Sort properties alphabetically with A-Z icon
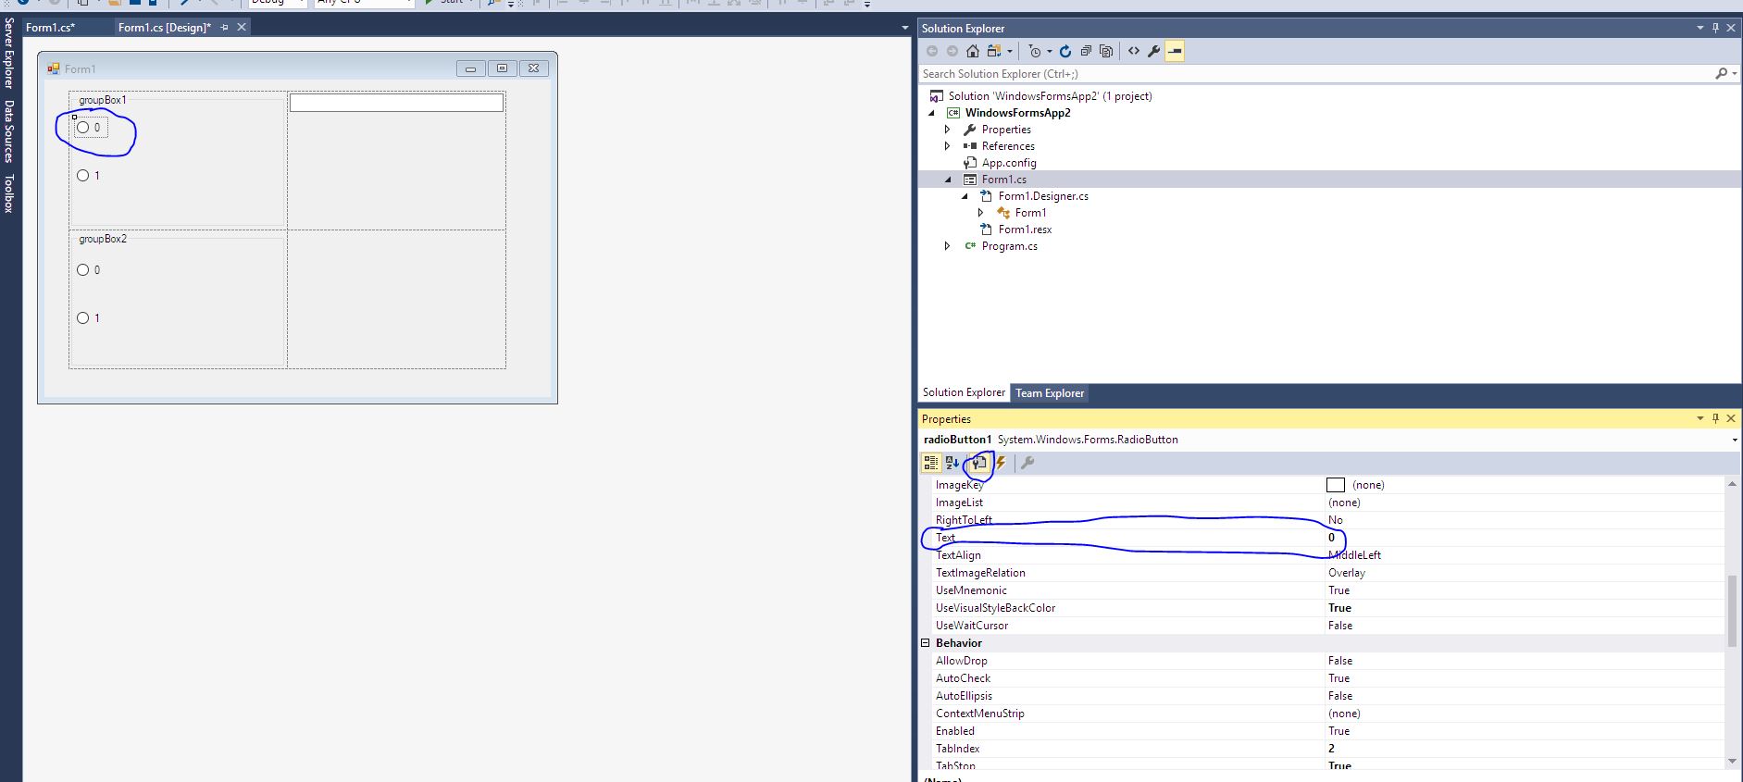This screenshot has width=1743, height=782. click(952, 463)
